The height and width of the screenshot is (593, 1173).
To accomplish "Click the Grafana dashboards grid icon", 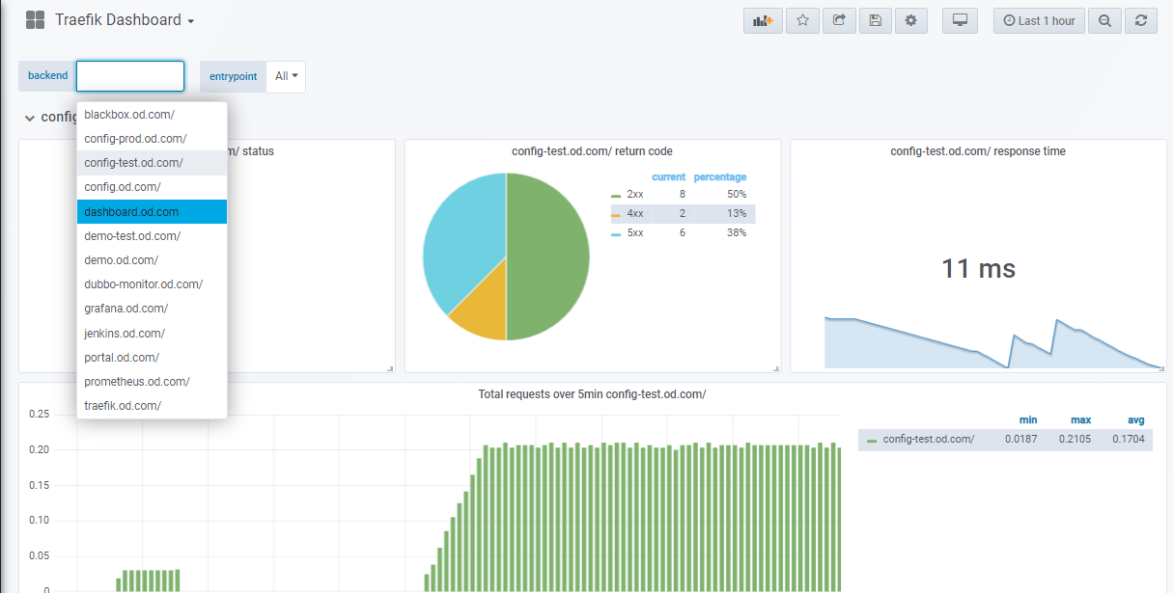I will click(x=36, y=20).
